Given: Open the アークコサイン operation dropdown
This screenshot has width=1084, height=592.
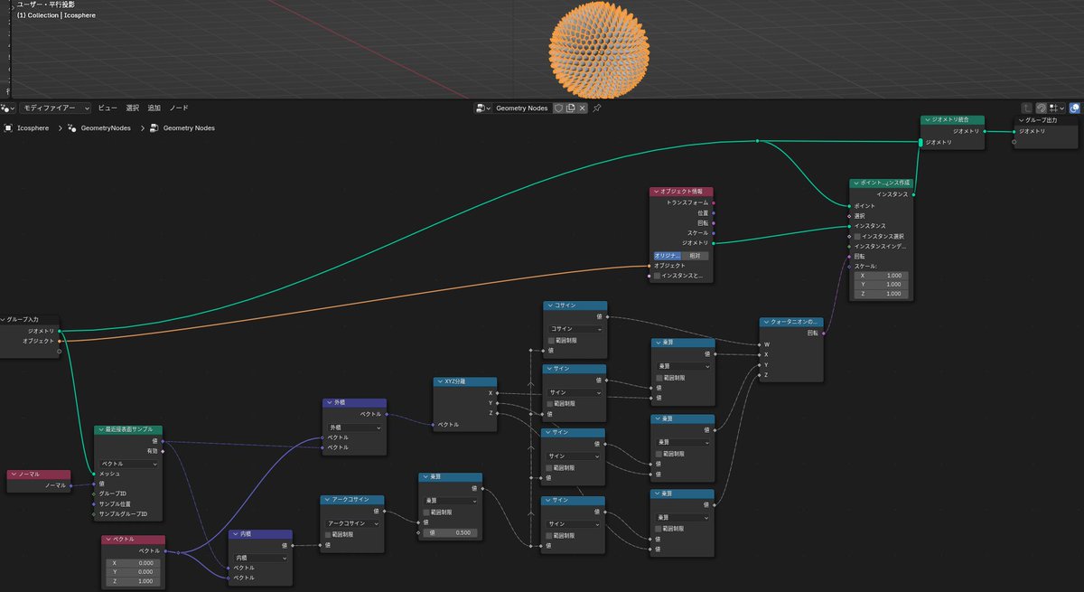Looking at the screenshot, I should point(352,523).
